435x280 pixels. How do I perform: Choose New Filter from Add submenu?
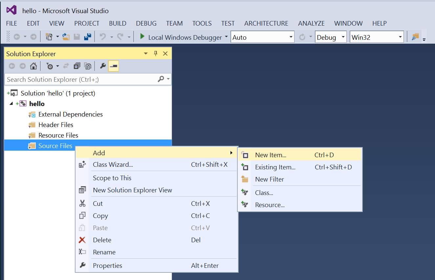point(299,179)
